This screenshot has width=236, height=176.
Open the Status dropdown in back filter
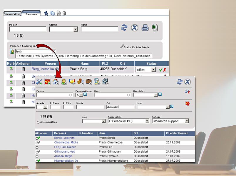click(x=76, y=29)
